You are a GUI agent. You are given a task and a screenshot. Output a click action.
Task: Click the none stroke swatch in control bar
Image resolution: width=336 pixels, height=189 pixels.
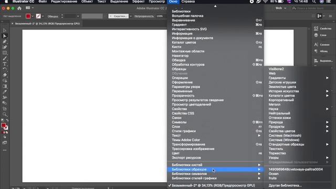[38, 16]
